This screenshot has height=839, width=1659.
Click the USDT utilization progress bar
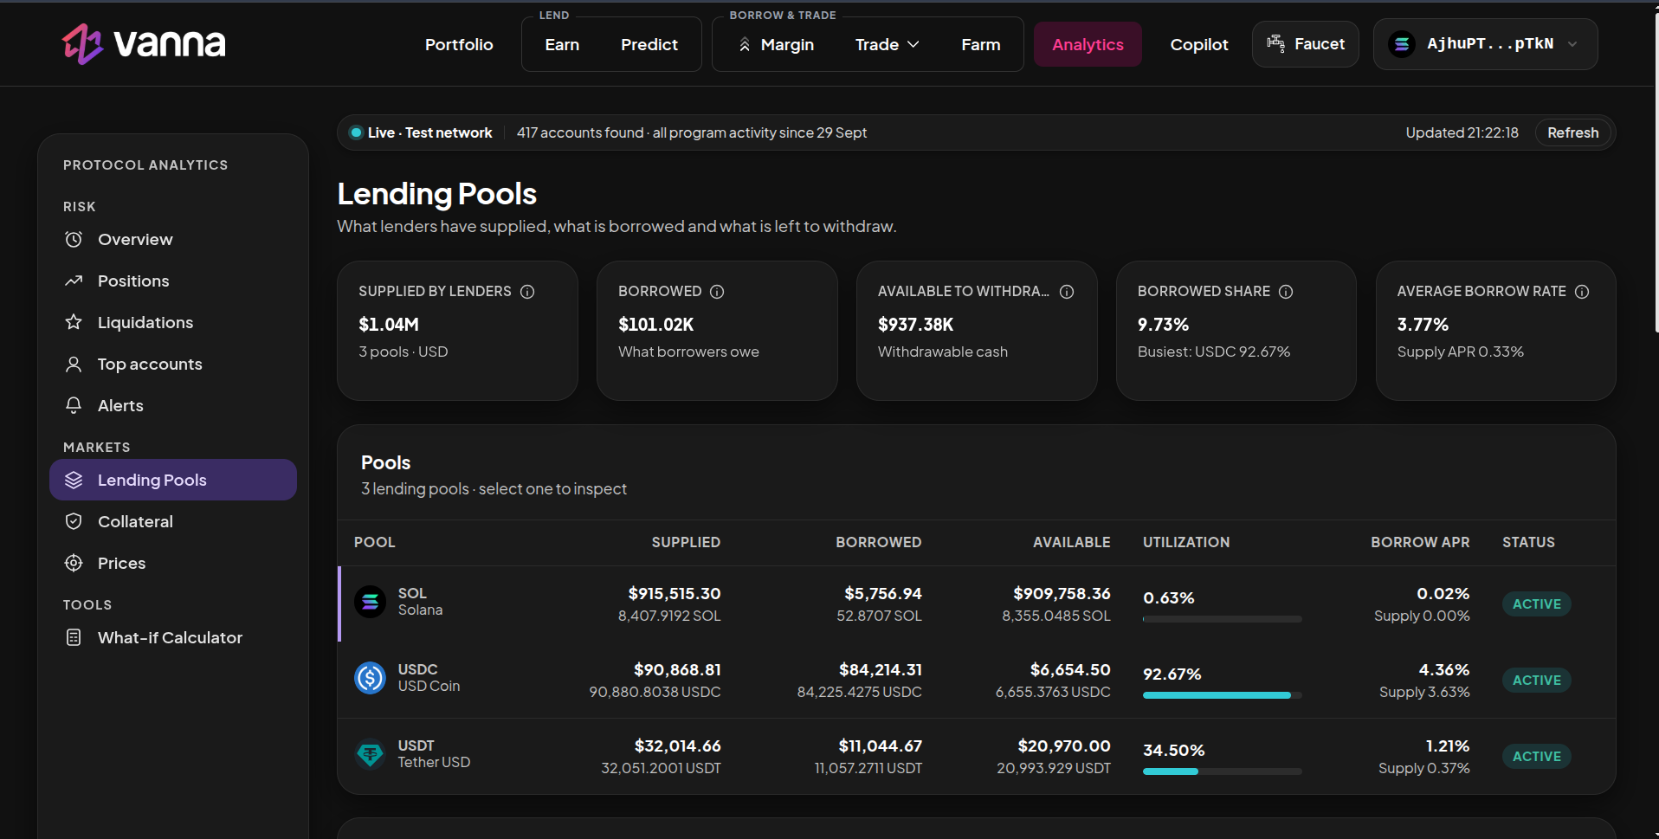(1222, 771)
